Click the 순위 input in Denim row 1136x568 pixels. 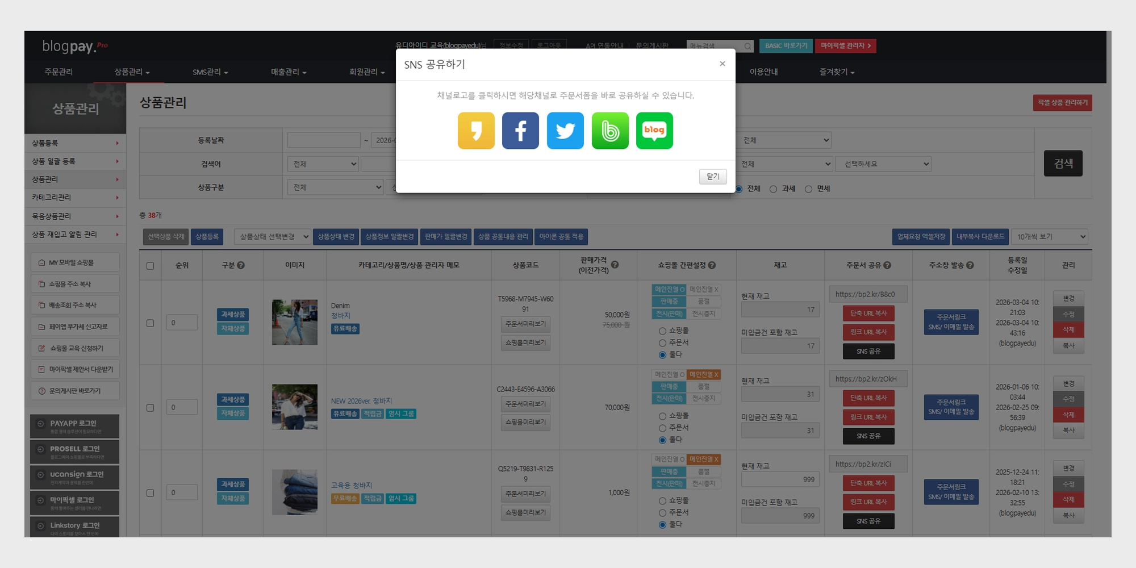pyautogui.click(x=182, y=323)
